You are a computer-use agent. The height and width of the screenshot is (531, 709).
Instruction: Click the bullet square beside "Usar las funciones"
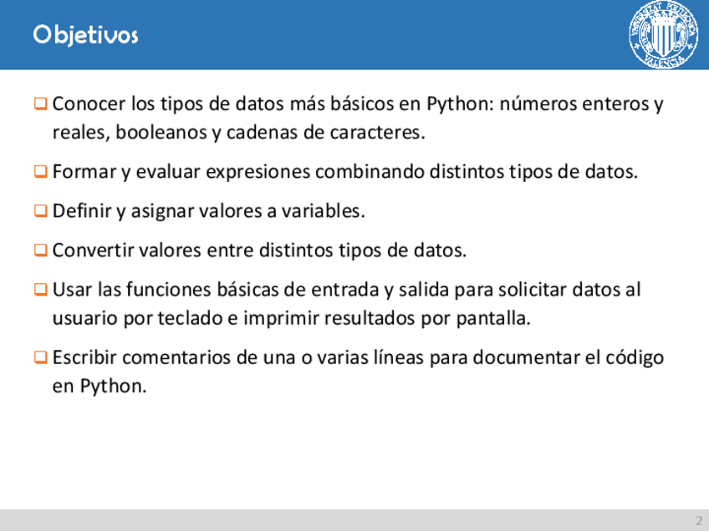[41, 290]
